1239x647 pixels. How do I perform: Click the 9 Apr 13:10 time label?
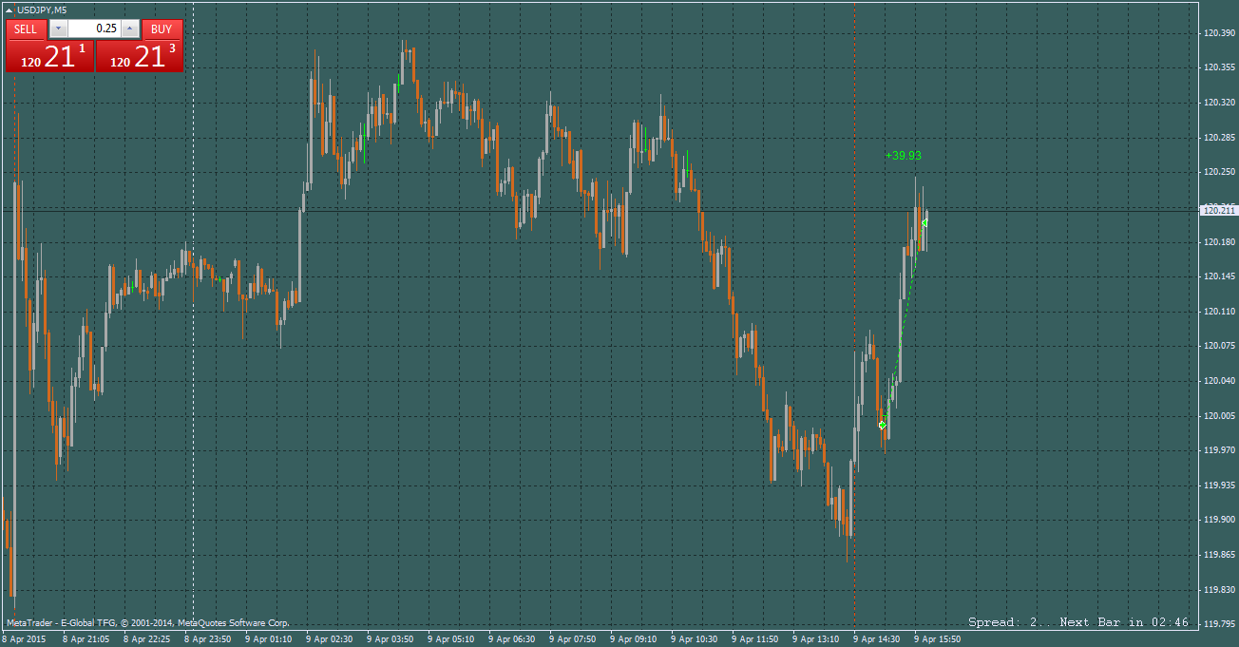(x=815, y=639)
